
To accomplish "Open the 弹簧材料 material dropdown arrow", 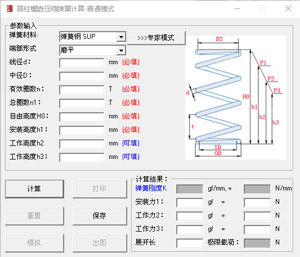I will [x=121, y=37].
